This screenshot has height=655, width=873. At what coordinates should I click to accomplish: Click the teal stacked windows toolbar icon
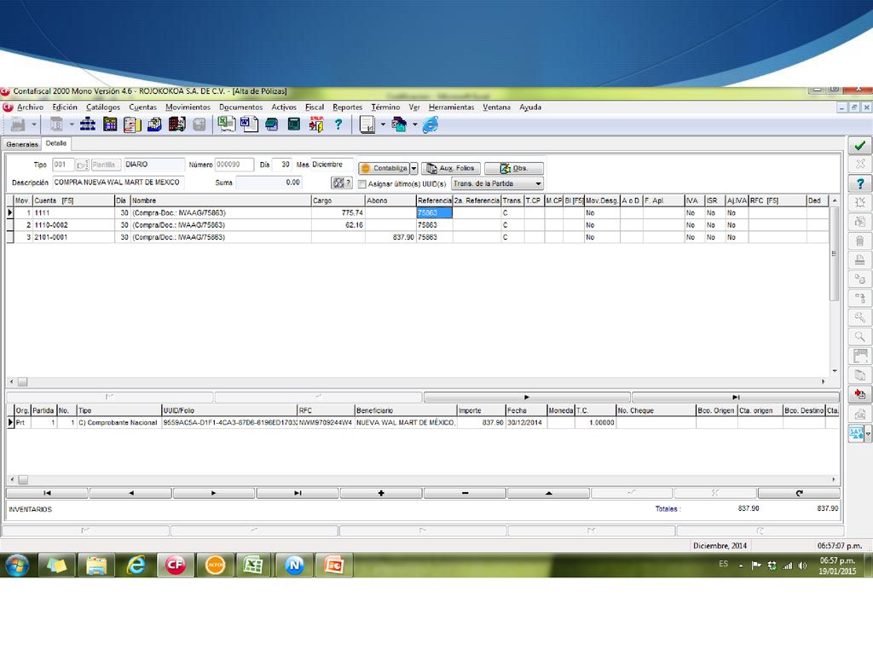click(x=272, y=125)
